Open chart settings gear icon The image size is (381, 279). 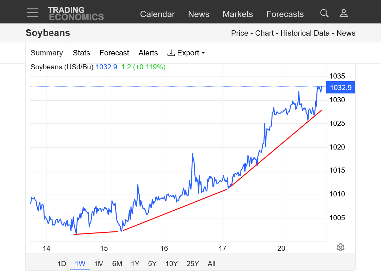pos(341,247)
